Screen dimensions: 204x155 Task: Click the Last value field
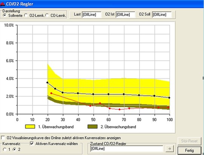coord(92,15)
